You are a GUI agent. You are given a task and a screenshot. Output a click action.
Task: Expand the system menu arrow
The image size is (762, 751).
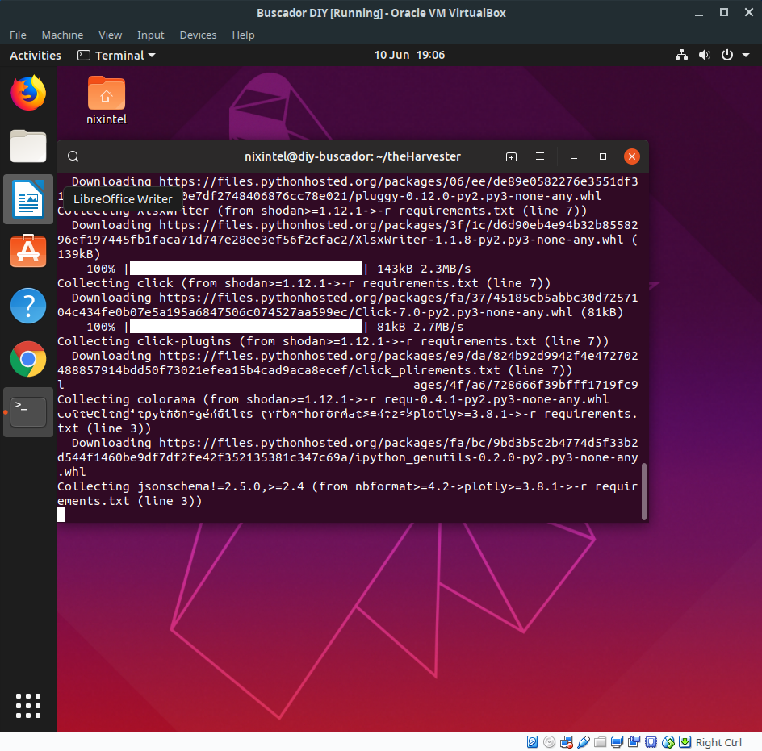pos(746,56)
